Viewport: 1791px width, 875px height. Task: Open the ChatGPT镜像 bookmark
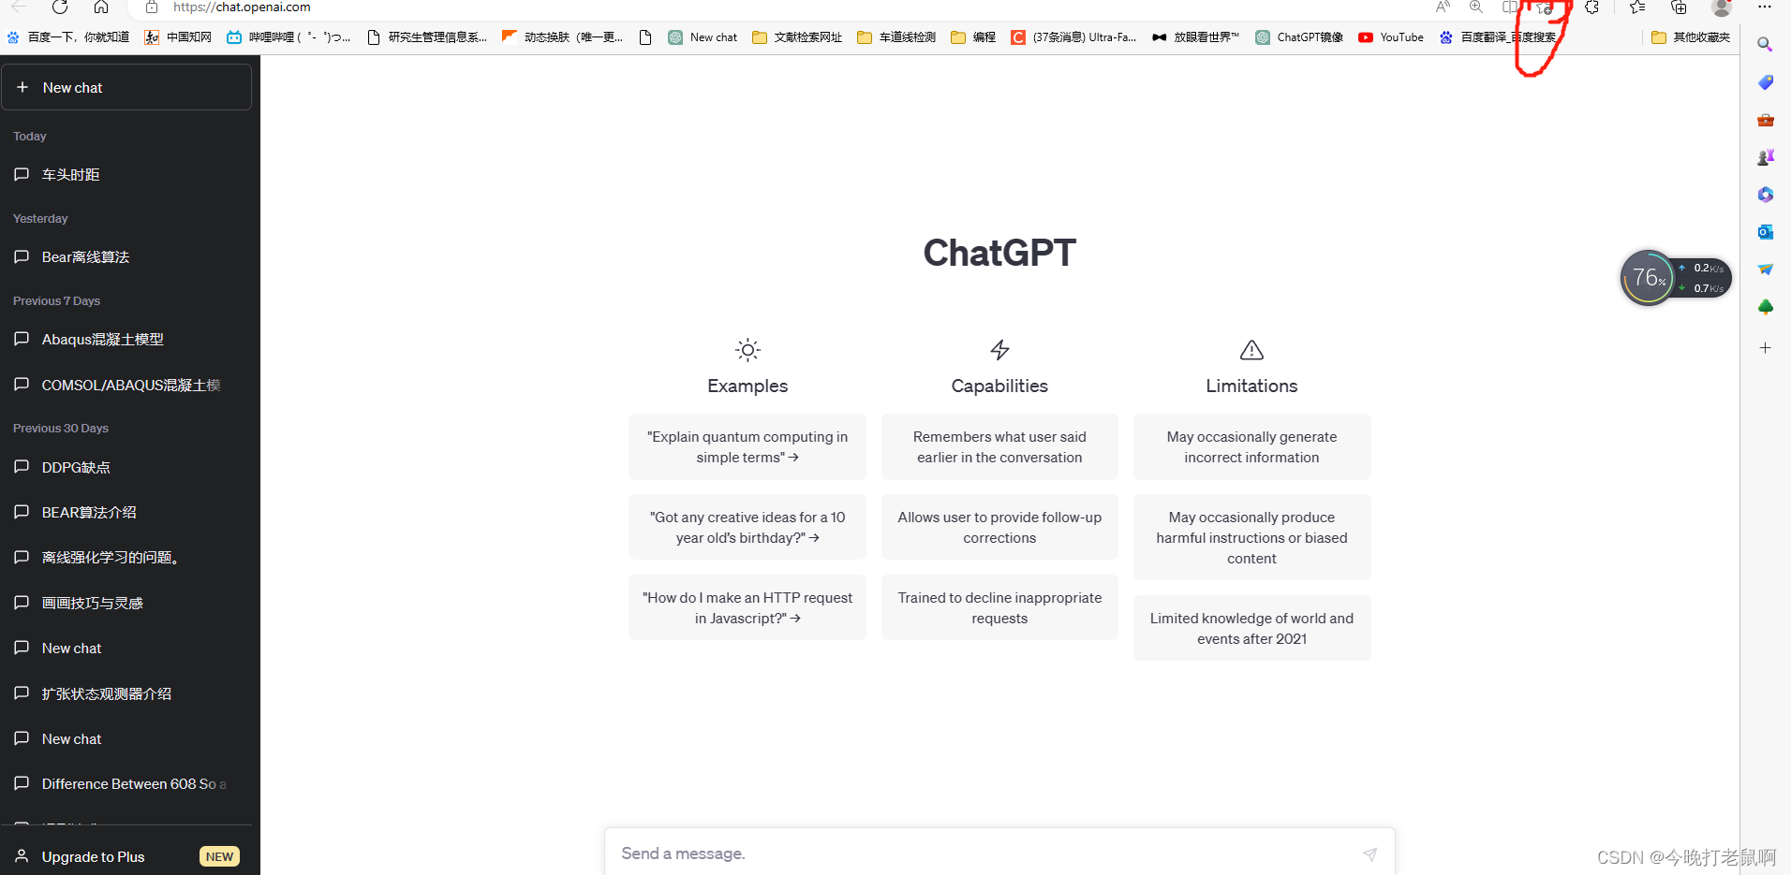(x=1299, y=37)
